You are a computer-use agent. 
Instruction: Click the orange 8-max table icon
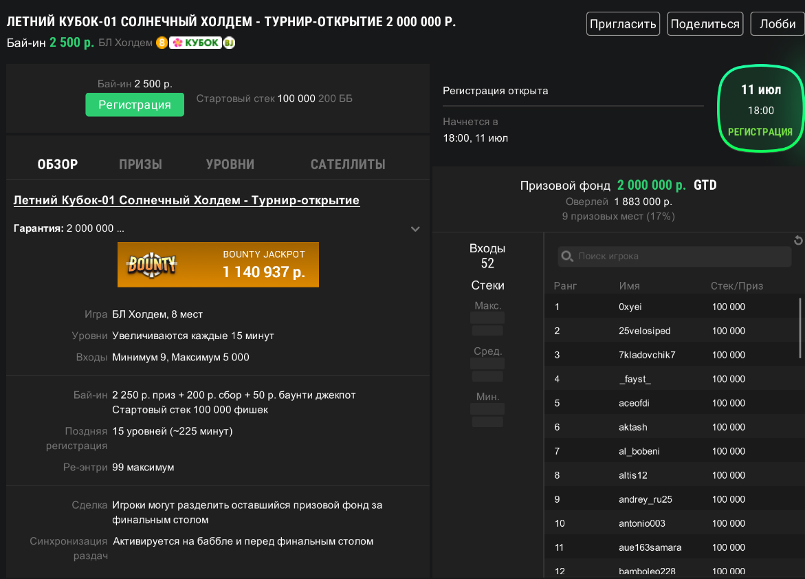tap(162, 43)
